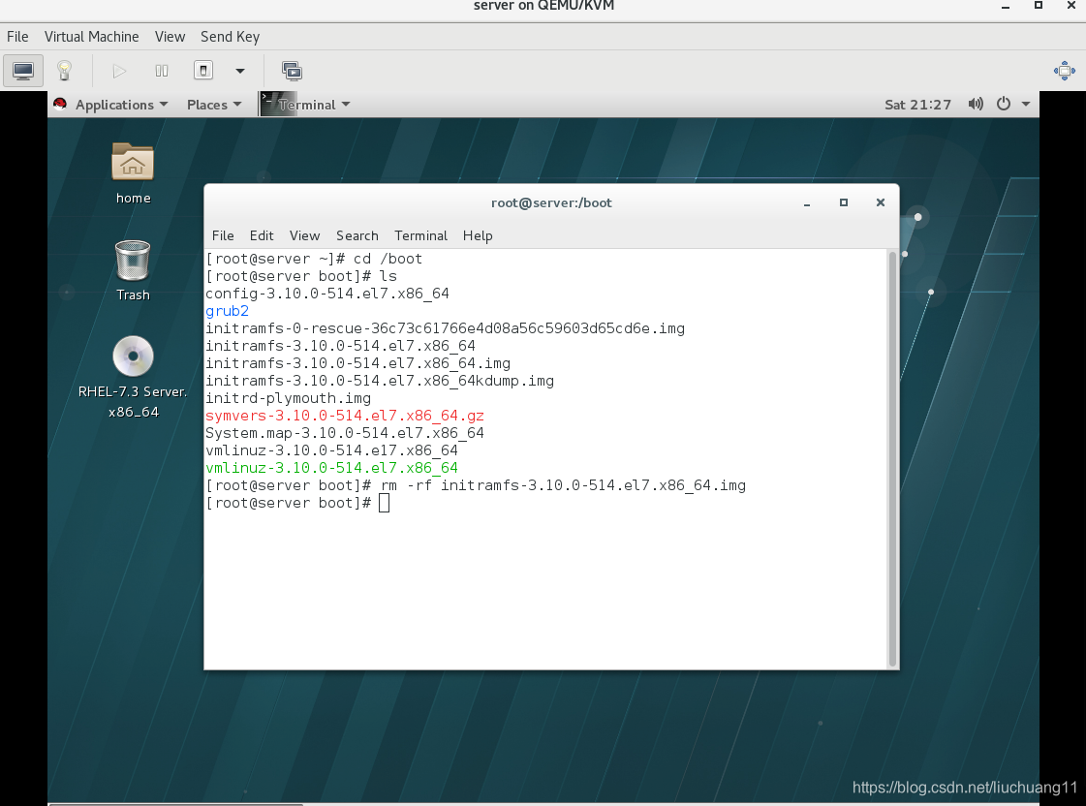The height and width of the screenshot is (806, 1086).
Task: Open the terminal Search menu
Action: click(357, 235)
